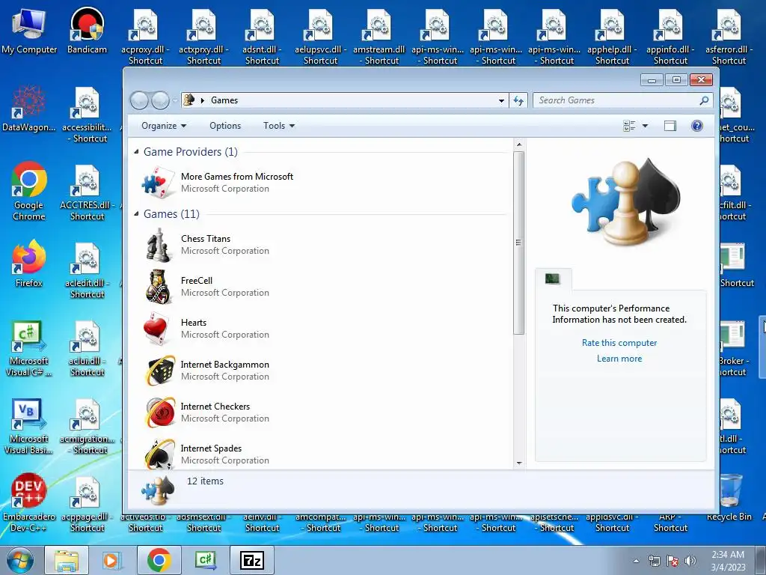Screen dimensions: 766x575
Task: Click More Games from Microsoft icon
Action: (158, 183)
